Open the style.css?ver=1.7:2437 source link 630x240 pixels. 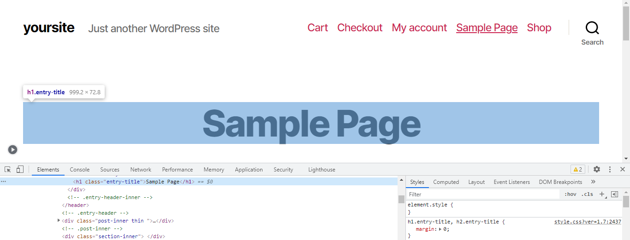pyautogui.click(x=588, y=222)
